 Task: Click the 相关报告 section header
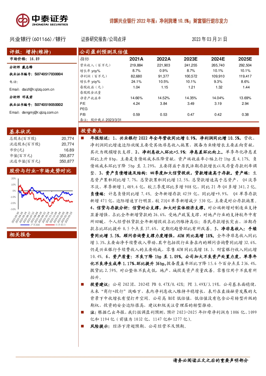(42, 234)
